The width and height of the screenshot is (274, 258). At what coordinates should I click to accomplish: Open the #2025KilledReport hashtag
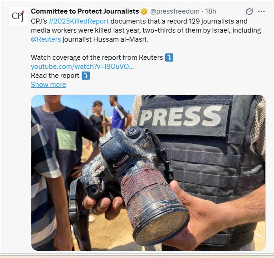tap(78, 21)
